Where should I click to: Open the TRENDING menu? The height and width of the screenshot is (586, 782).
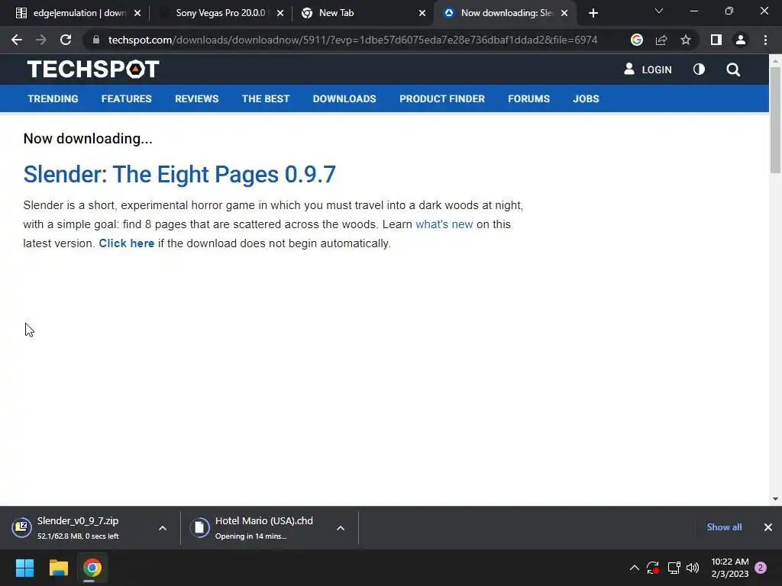[x=53, y=98]
